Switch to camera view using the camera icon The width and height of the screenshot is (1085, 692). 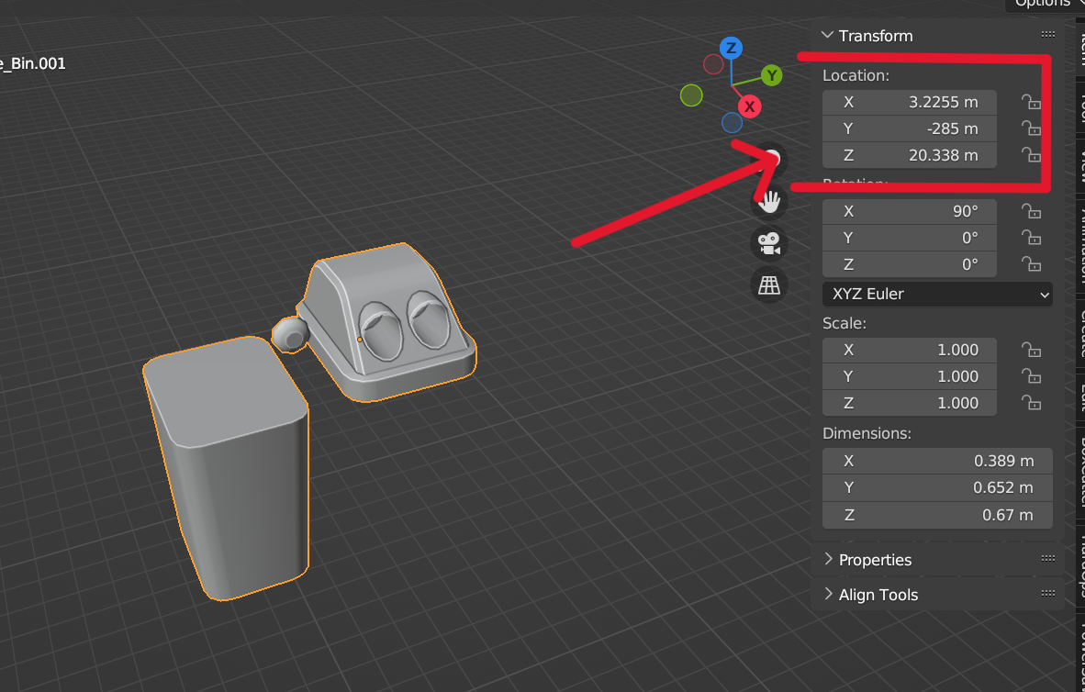(769, 242)
